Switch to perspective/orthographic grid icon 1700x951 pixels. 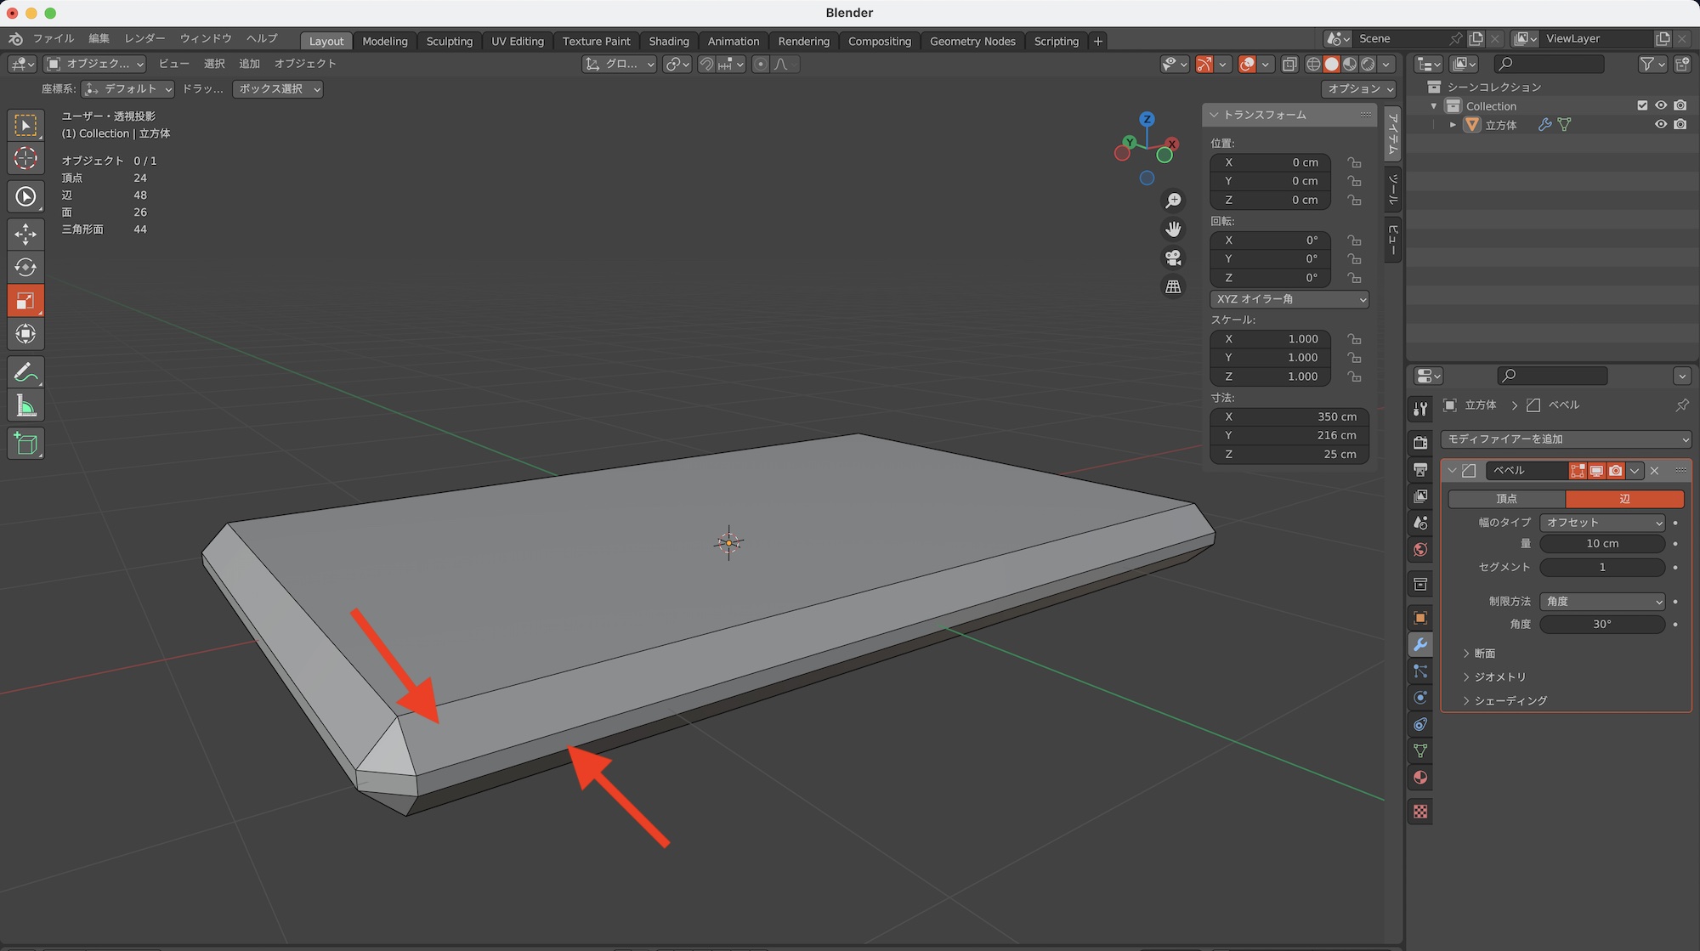pyautogui.click(x=1173, y=286)
